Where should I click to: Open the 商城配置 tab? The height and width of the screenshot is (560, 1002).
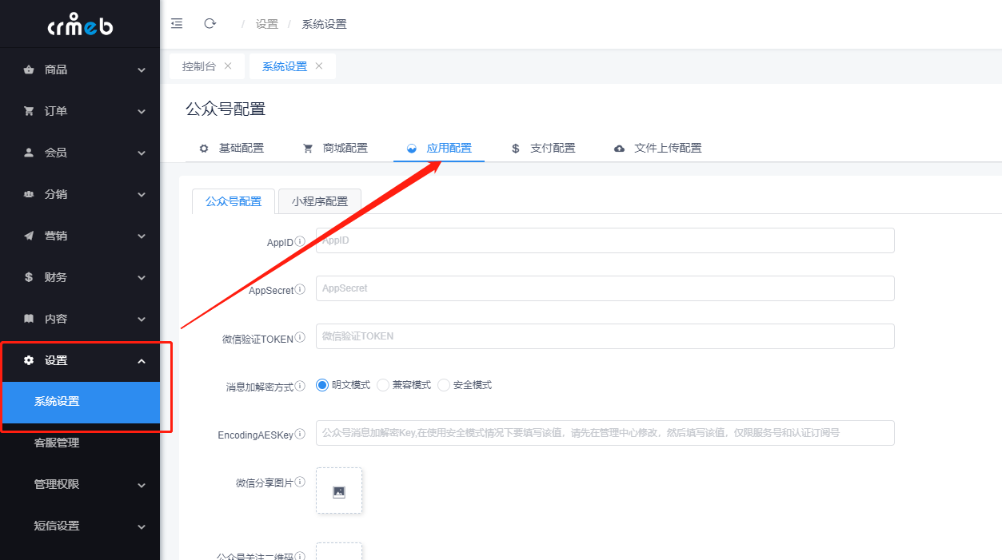pyautogui.click(x=335, y=148)
